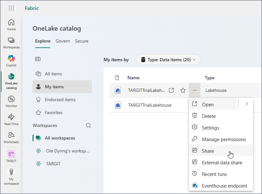Switch to the Secure tab
The image size is (262, 194).
click(82, 41)
